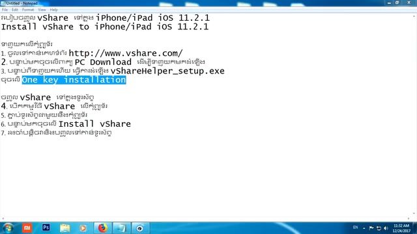Viewport: 417px width, 234px height.
Task: Open the media player taskbar icon
Action: click(83, 228)
